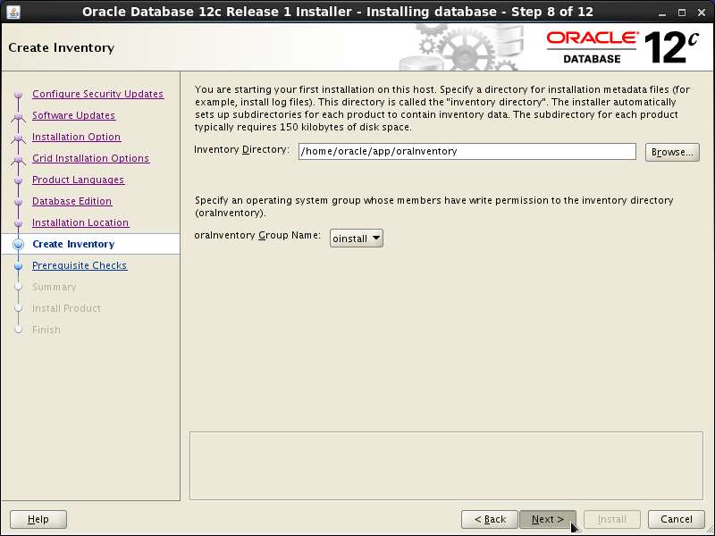Click the empty message pane

pos(446,465)
